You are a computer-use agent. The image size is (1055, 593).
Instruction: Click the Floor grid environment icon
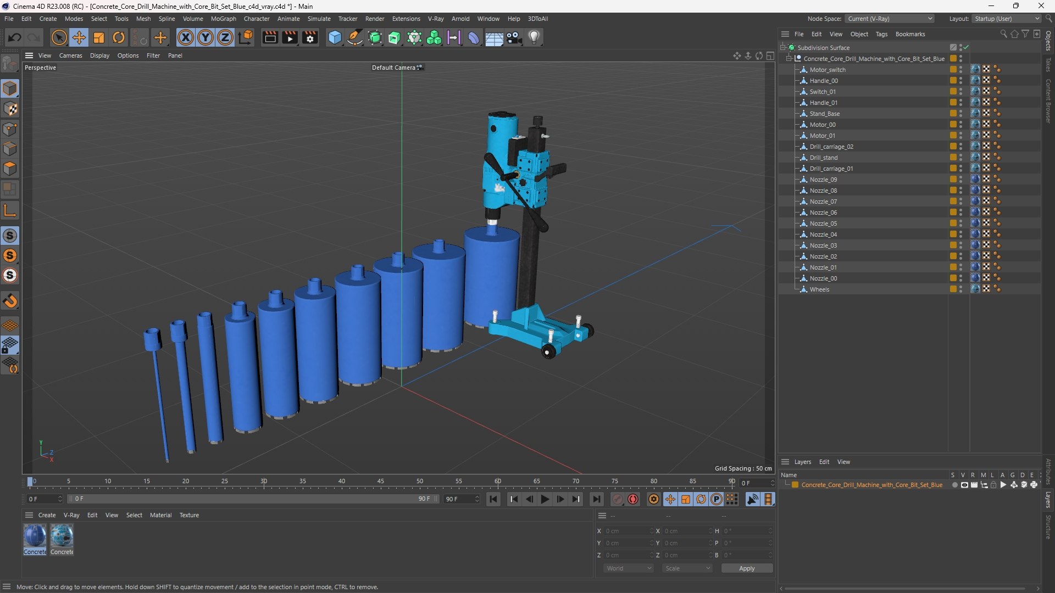point(494,37)
